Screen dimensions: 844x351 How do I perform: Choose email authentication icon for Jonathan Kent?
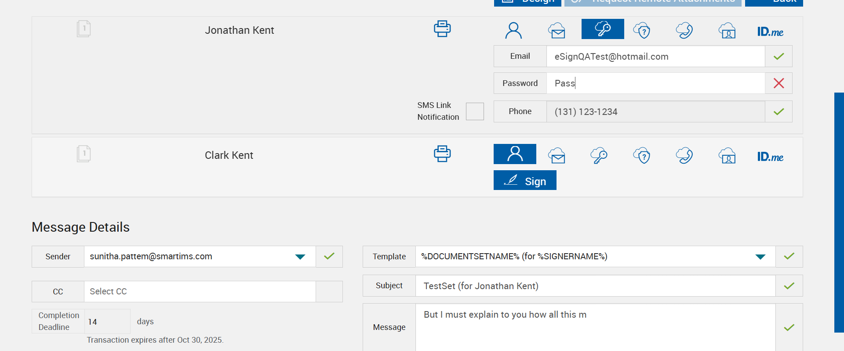(557, 30)
